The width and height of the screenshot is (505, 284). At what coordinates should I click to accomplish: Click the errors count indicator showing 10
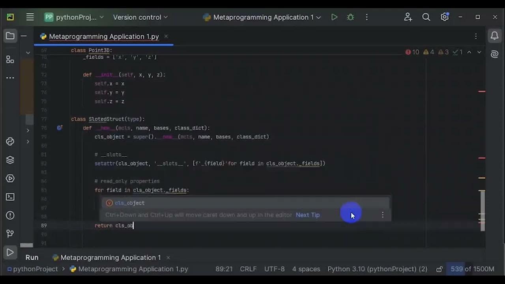click(x=412, y=52)
